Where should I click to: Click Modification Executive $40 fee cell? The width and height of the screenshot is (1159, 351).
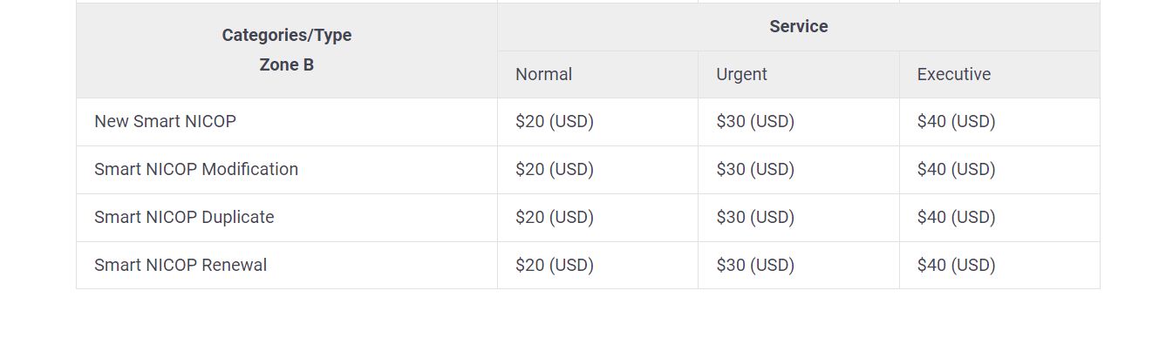click(956, 170)
